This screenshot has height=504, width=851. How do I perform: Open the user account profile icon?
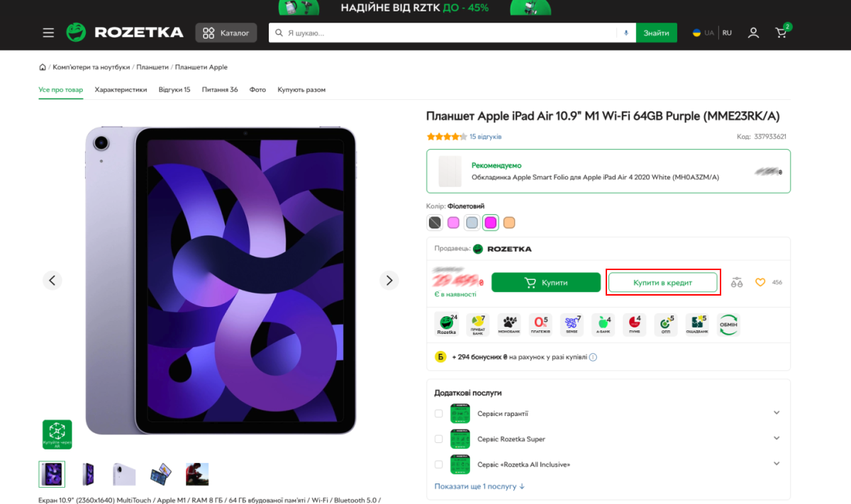753,33
